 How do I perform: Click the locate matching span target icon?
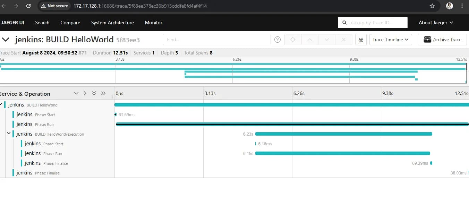click(x=293, y=40)
